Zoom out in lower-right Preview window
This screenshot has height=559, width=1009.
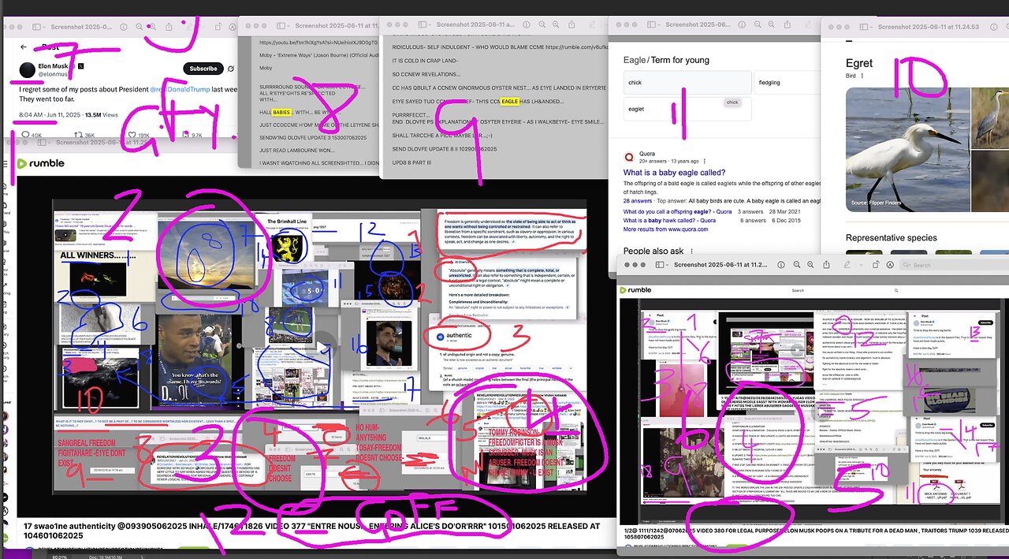[796, 265]
